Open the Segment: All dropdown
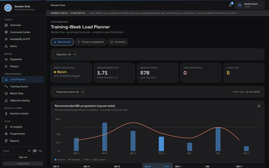The height and width of the screenshot is (168, 269). (65, 54)
